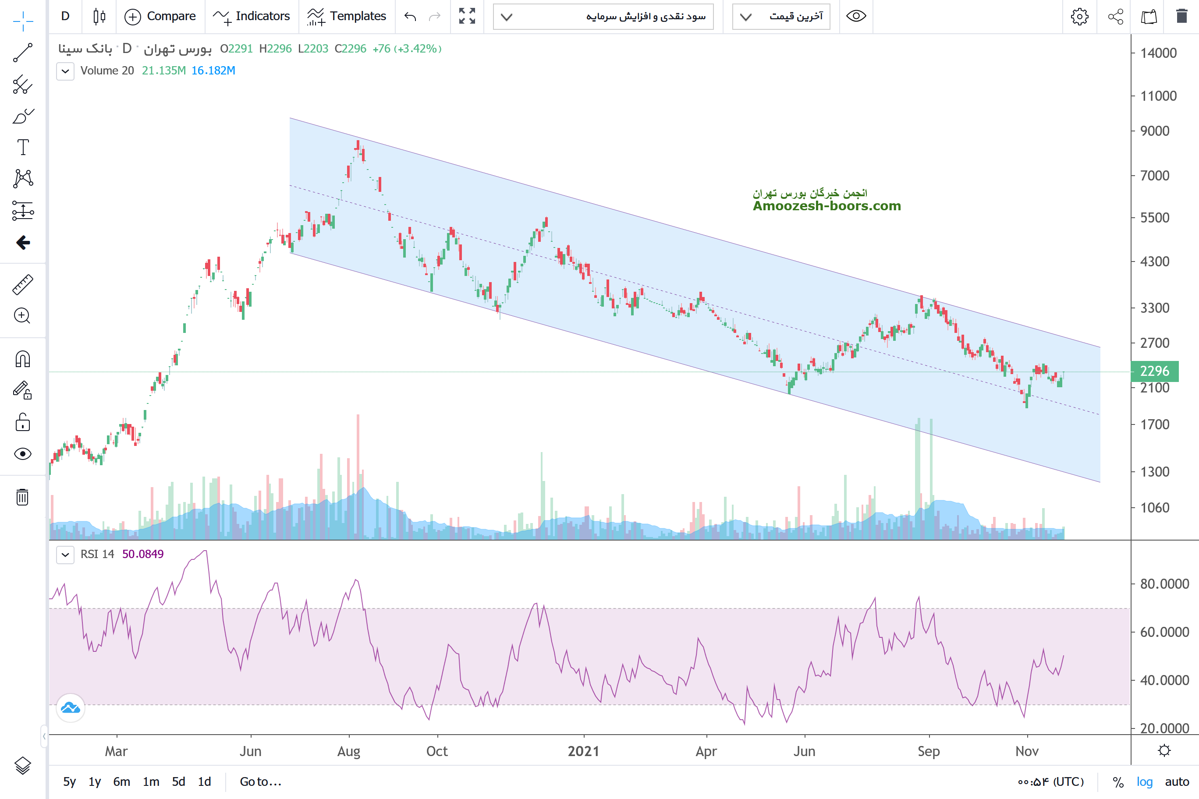
Task: Toggle the log scale option
Action: pyautogui.click(x=1144, y=781)
